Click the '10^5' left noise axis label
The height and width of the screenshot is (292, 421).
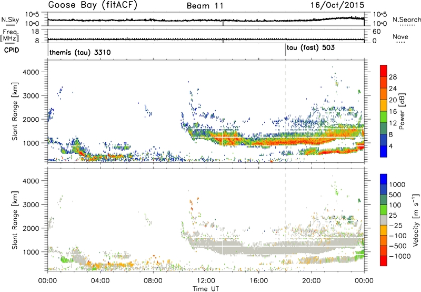click(x=32, y=14)
